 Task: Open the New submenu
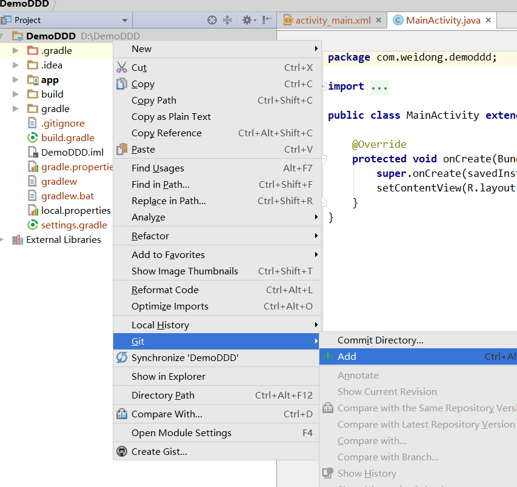216,49
